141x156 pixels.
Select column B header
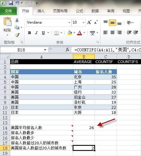click(x=84, y=57)
